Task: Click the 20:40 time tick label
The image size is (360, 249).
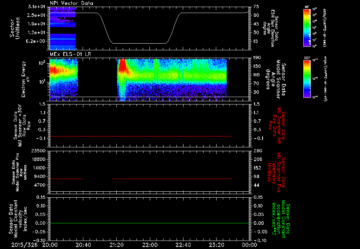Action: (83, 245)
